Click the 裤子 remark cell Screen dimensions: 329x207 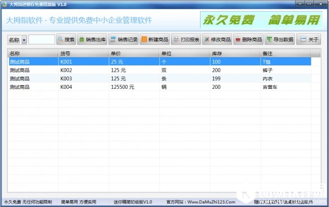(x=267, y=70)
